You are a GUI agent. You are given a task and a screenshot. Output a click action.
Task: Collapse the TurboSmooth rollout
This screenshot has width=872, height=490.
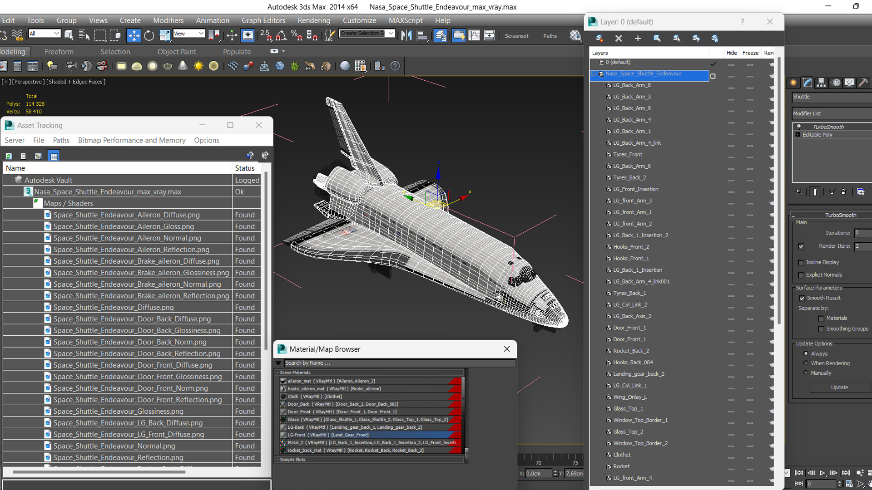coord(793,215)
